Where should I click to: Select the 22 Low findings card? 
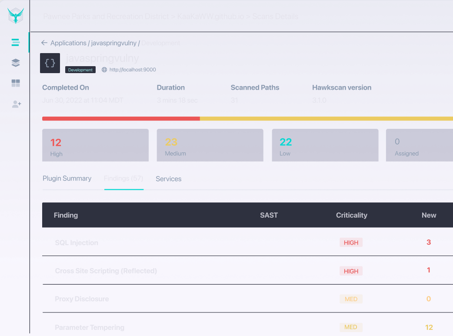(x=325, y=145)
